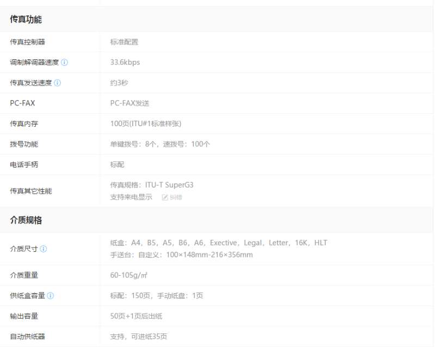The height and width of the screenshot is (347, 435).
Task: Click the PC-FAX row label
Action: (x=22, y=103)
